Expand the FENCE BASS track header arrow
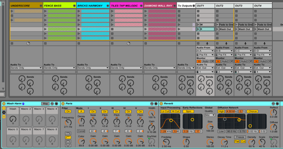Image resolution: width=283 pixels, height=149 pixels. [x=74, y=6]
